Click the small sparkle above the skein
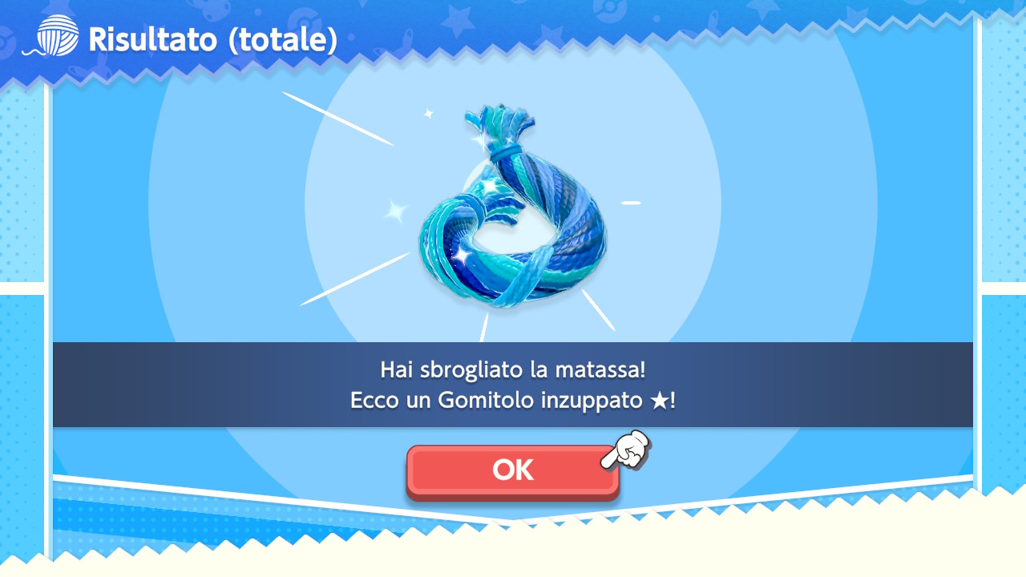The image size is (1026, 577). pos(428,114)
